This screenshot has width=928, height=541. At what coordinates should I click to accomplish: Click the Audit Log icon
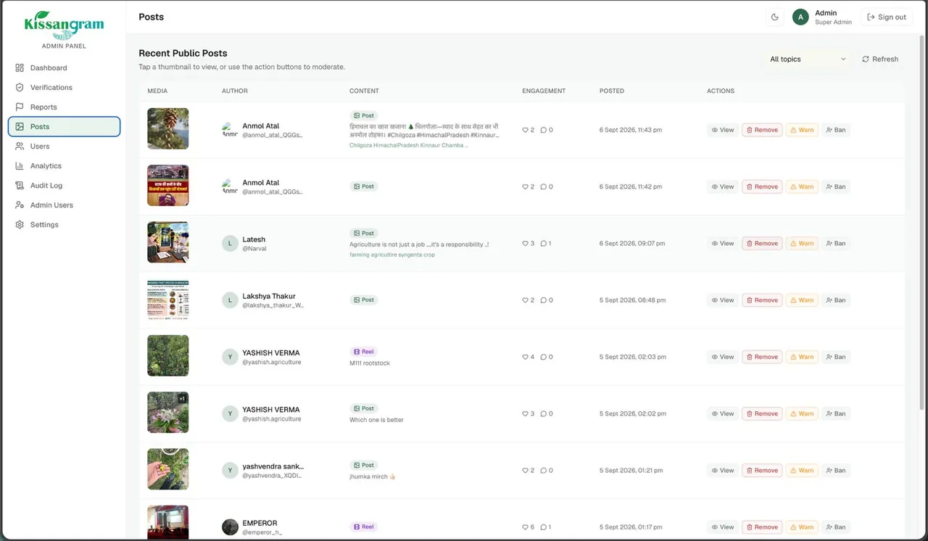click(x=20, y=186)
